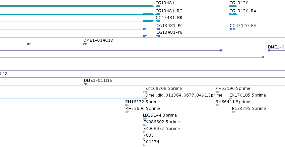Click the LD29144.3prime EST label
Viewport: 285px width, 147px height.
(160, 115)
